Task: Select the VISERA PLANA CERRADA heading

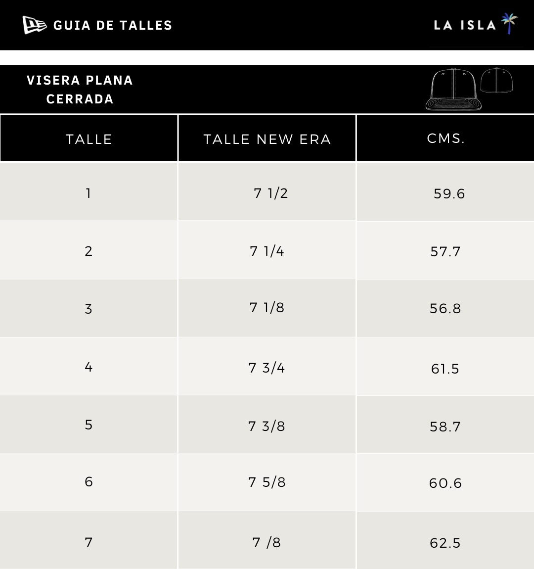Action: [80, 89]
